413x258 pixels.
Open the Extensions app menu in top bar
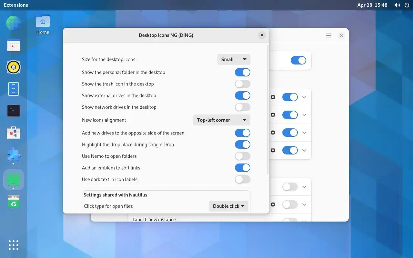pyautogui.click(x=16, y=5)
